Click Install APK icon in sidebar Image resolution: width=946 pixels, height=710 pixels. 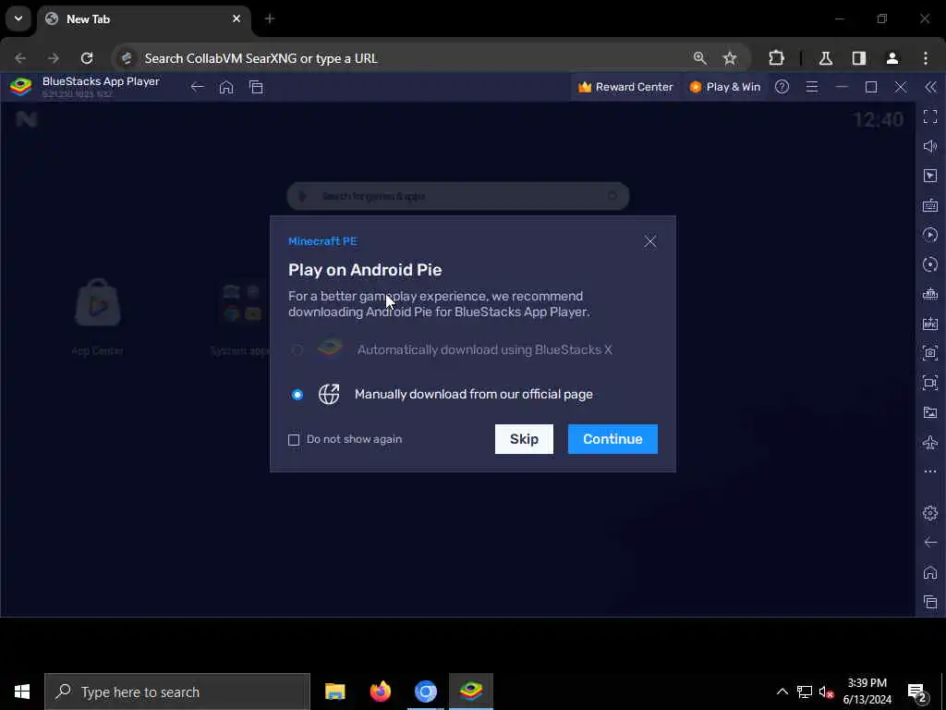(930, 324)
